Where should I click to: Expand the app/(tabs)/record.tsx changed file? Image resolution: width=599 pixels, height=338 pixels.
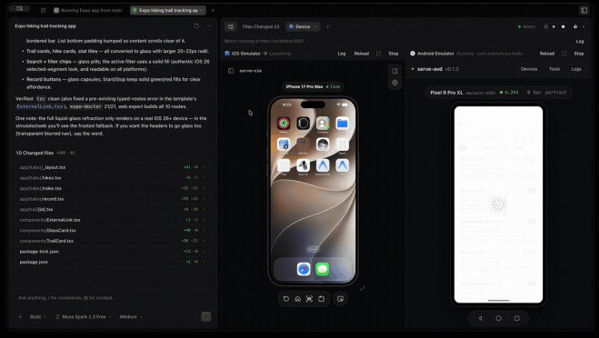point(113,199)
